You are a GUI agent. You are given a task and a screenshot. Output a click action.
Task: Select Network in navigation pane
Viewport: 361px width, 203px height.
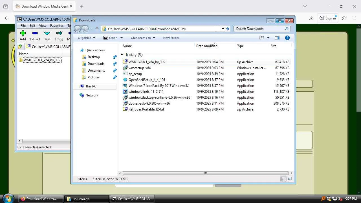[92, 95]
